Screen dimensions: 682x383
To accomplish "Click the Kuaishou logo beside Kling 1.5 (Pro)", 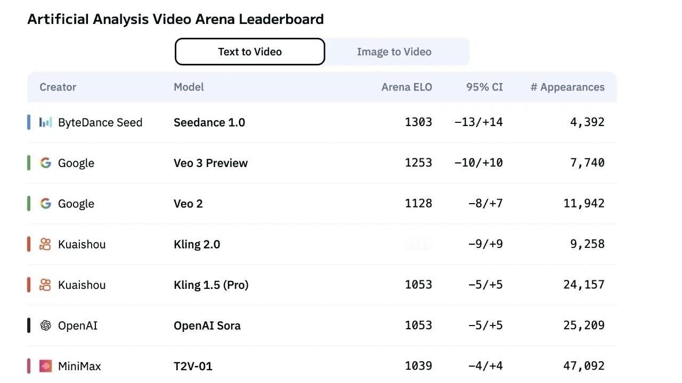I will (46, 285).
